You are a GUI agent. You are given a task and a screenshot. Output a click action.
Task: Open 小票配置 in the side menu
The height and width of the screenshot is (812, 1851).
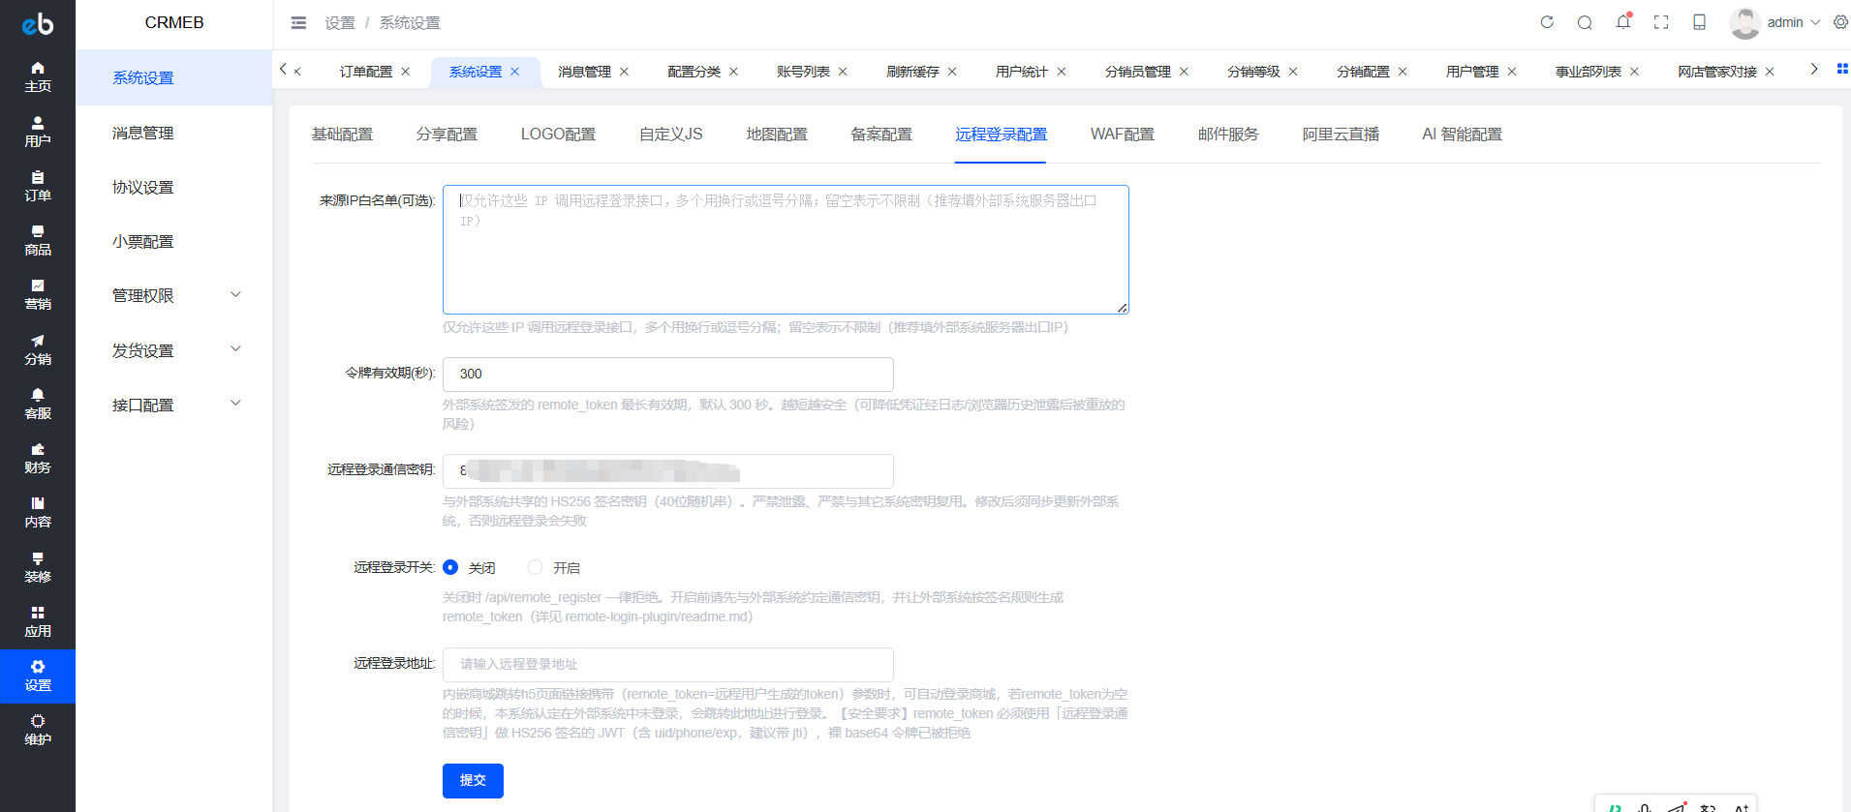point(174,241)
